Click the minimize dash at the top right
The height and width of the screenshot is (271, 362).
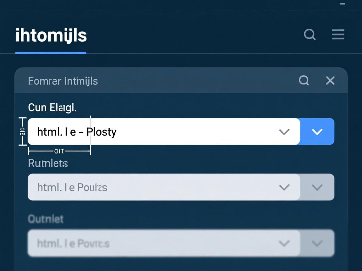pos(342,4)
